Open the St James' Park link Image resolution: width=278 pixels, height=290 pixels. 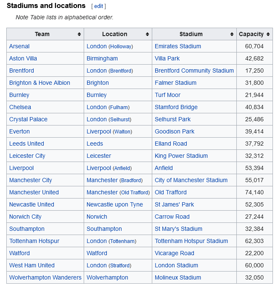coord(174,204)
